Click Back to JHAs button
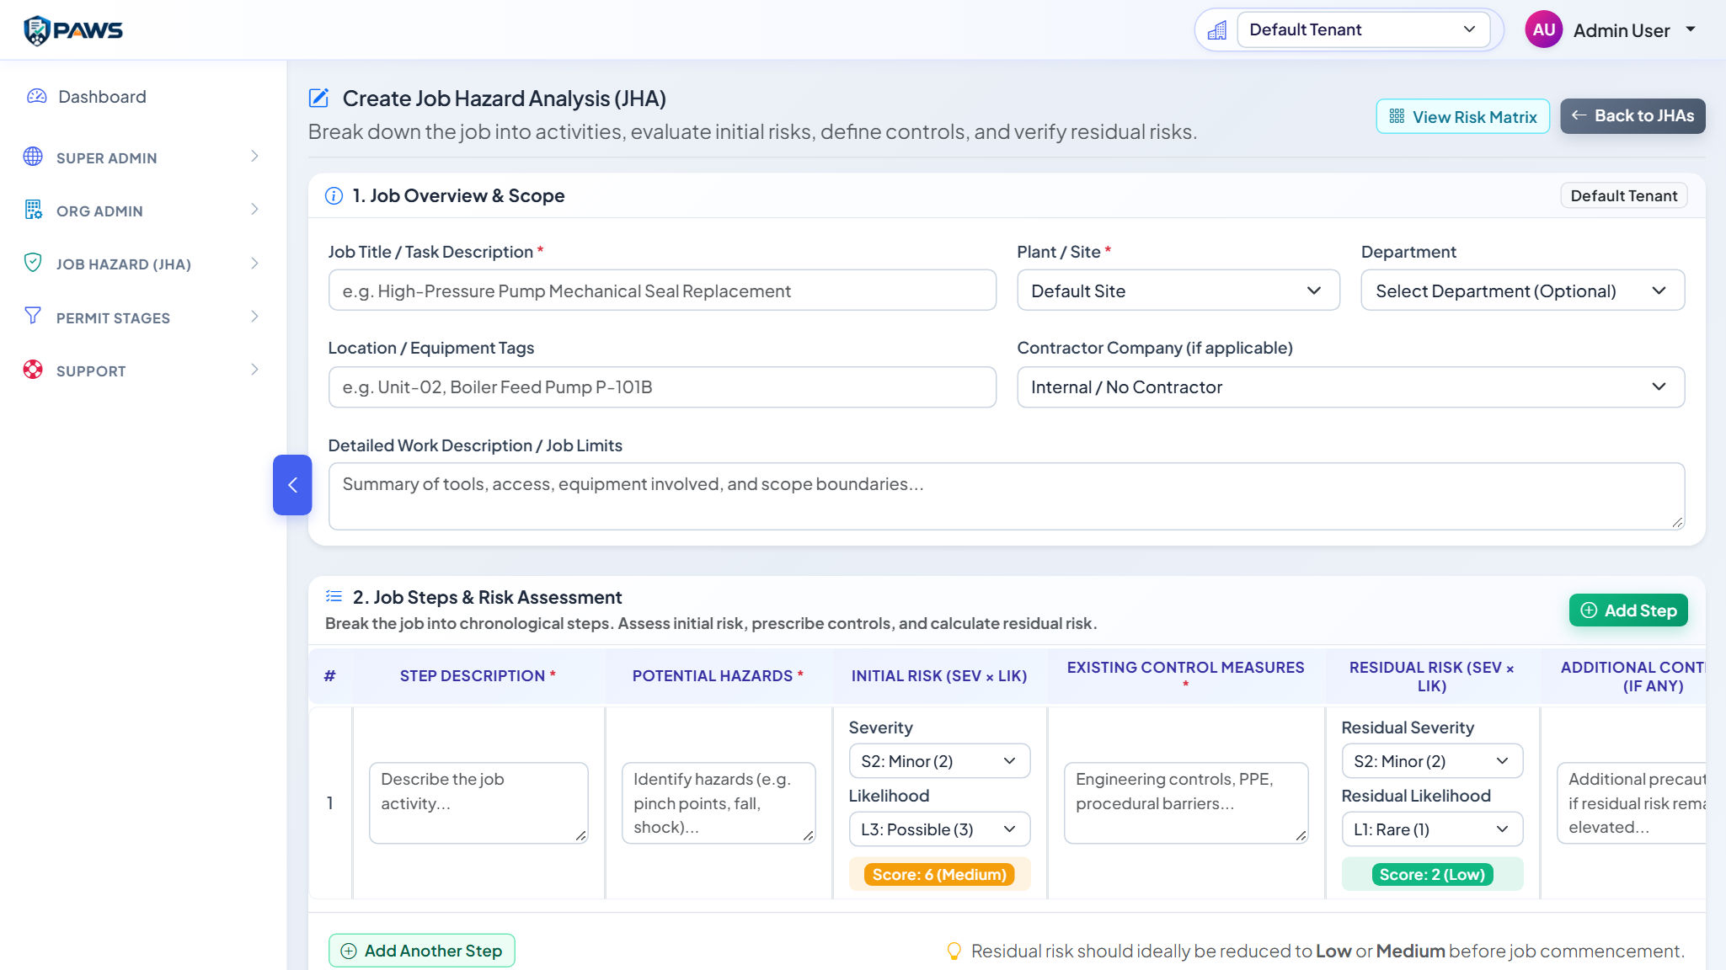The image size is (1726, 970). [x=1632, y=116]
